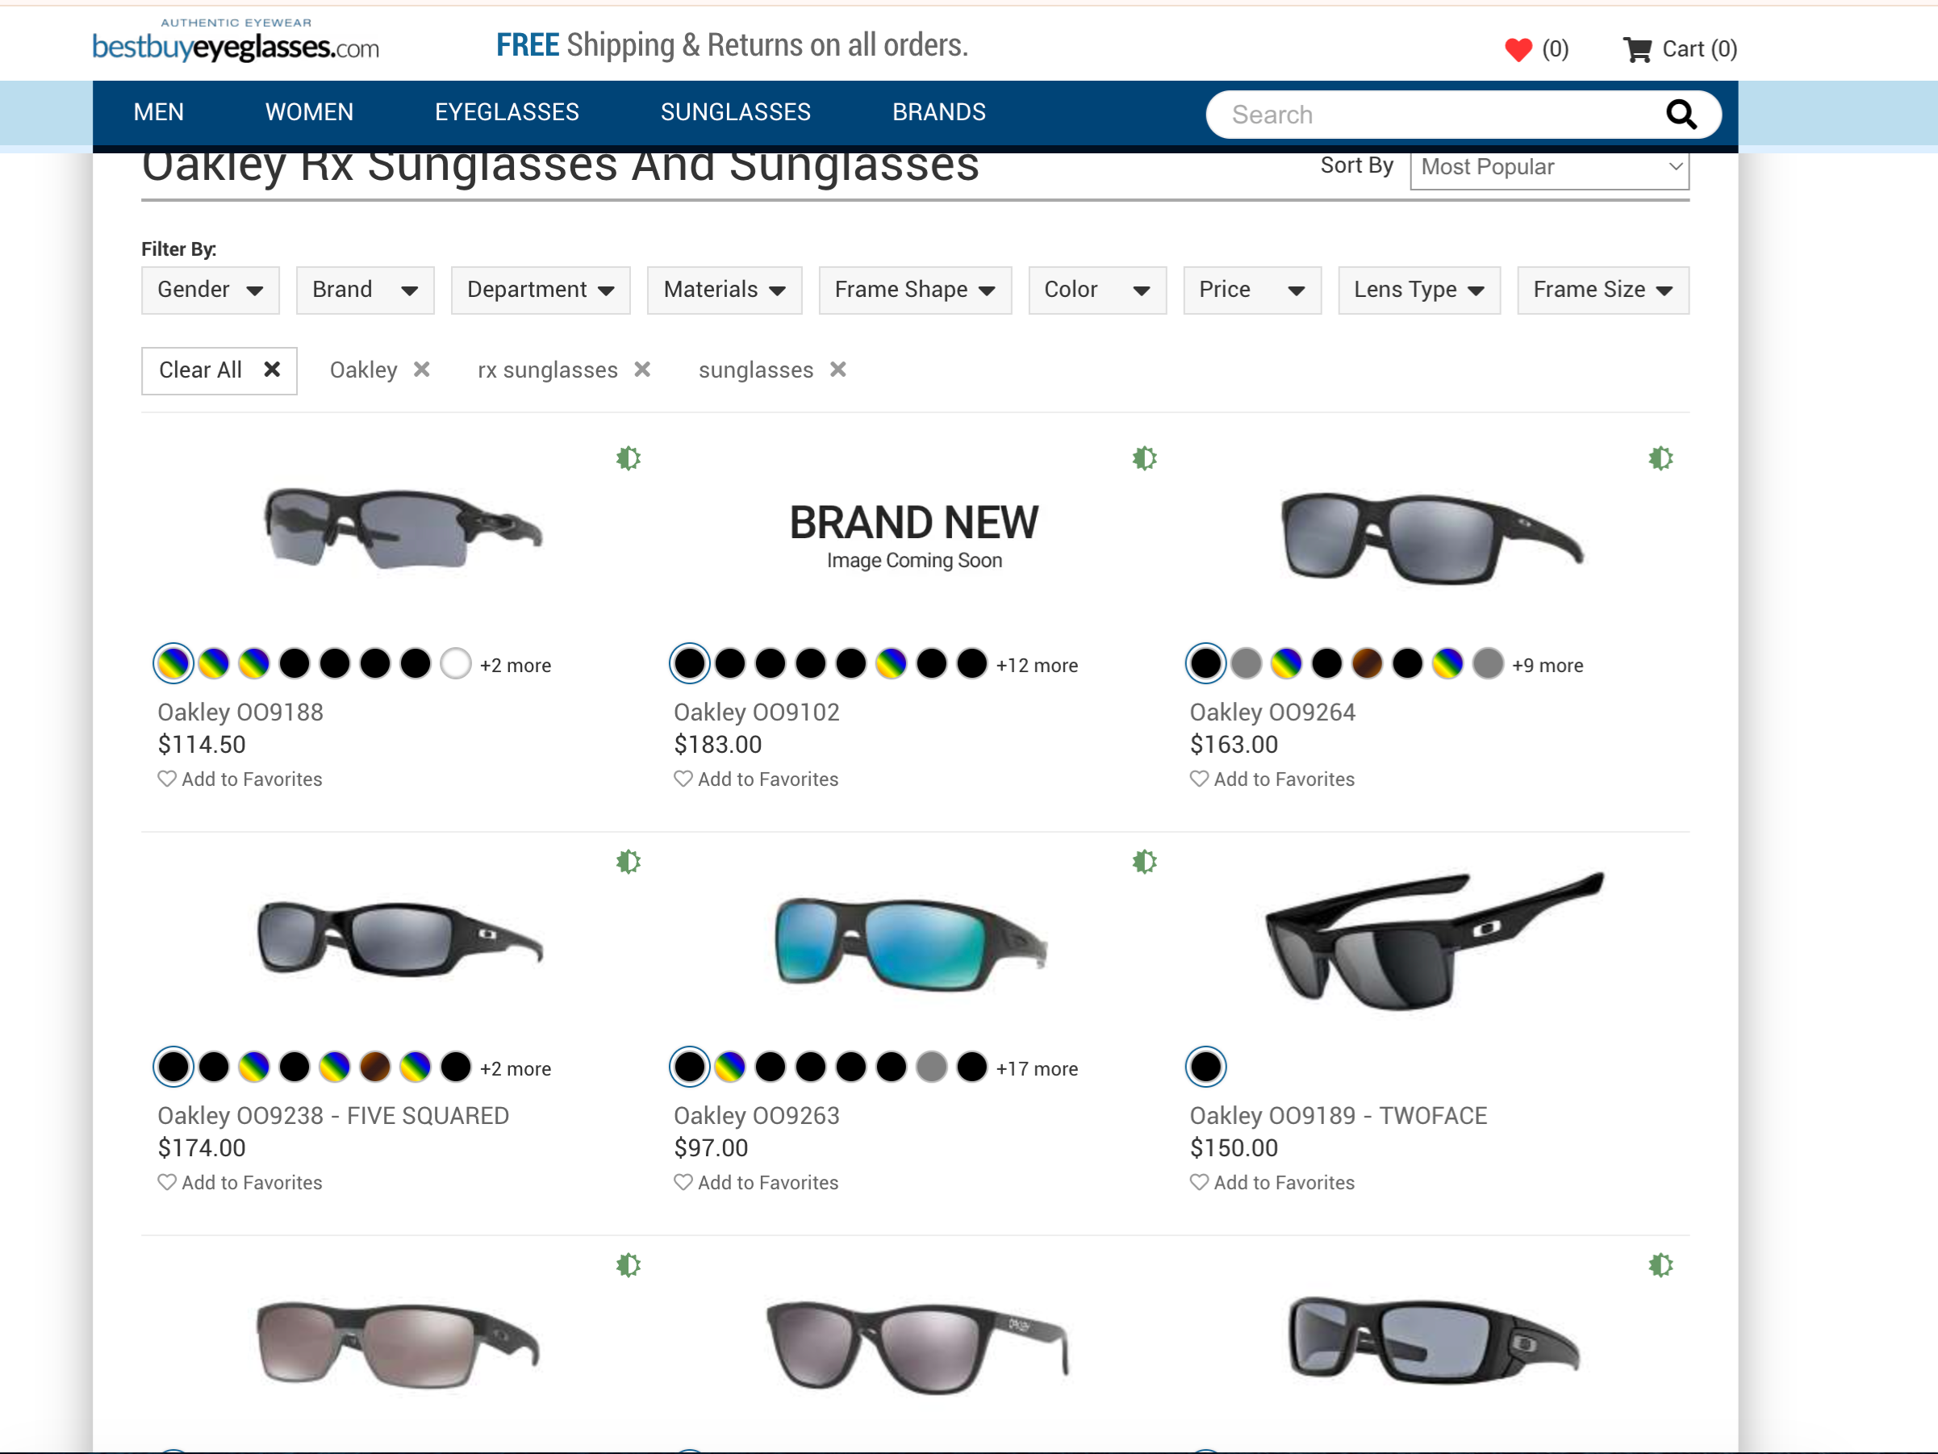1938x1454 pixels.
Task: Expand the Brand filter dropdown
Action: click(x=365, y=290)
